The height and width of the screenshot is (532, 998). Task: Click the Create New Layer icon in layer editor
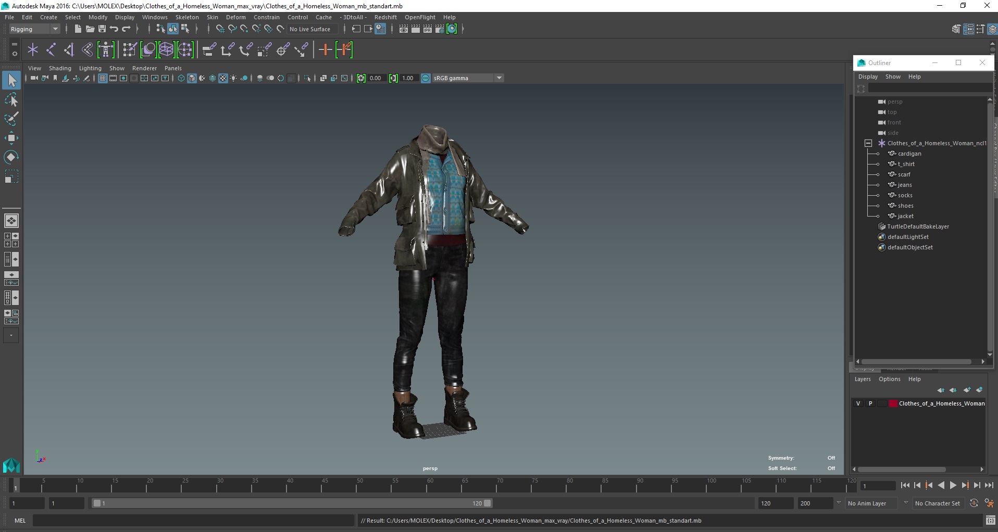(x=967, y=390)
